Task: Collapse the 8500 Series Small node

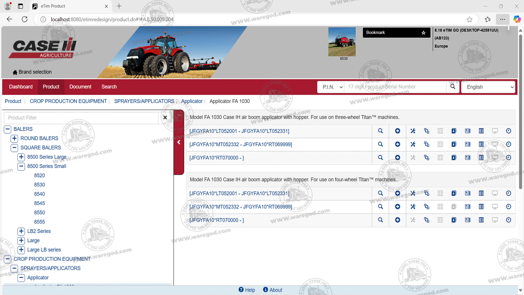Action: pos(21,166)
